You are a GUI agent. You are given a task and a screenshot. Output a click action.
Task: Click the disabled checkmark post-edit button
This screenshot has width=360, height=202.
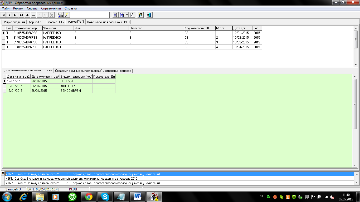point(40,15)
